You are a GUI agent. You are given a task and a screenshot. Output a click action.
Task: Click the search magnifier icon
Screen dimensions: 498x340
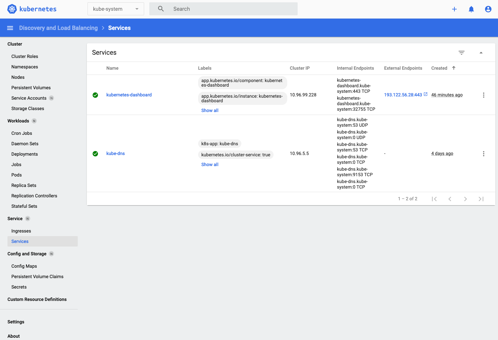pyautogui.click(x=161, y=9)
